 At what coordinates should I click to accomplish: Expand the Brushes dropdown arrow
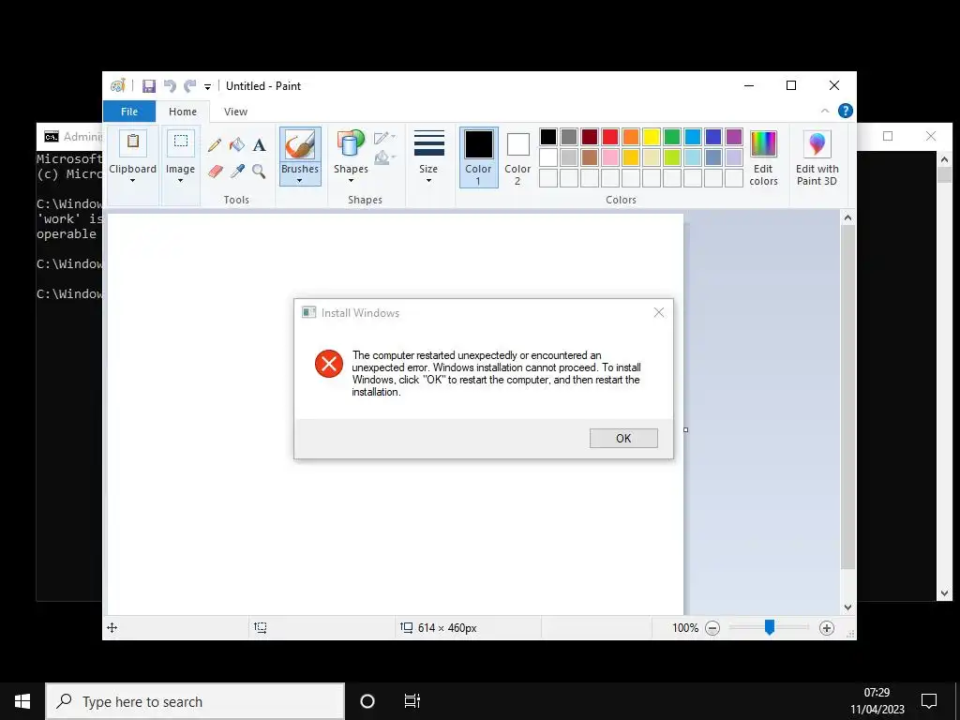click(299, 181)
